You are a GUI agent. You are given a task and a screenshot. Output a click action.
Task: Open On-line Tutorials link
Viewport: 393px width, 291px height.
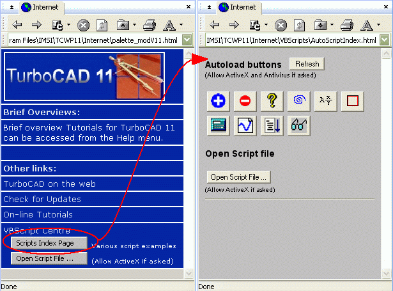[38, 214]
